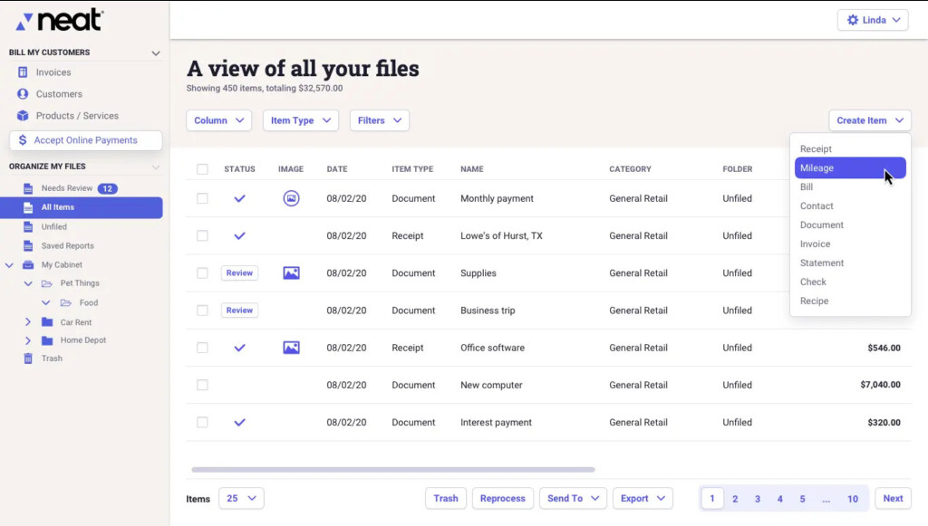Select Mileage from Create Item menu
Viewport: 928px width, 526px height.
coord(850,167)
